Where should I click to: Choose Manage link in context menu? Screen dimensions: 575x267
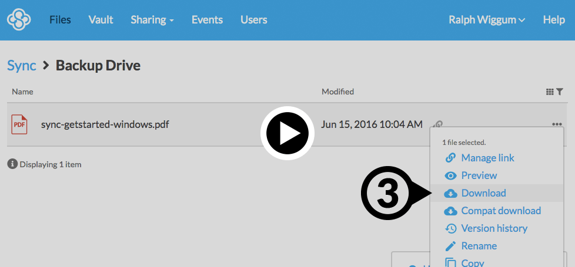(x=487, y=158)
